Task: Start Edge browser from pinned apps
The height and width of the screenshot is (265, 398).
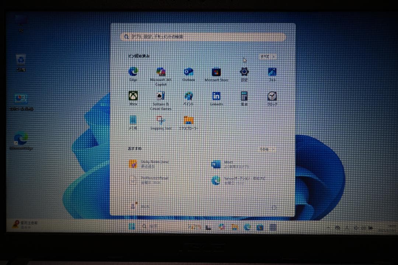Action: point(133,72)
